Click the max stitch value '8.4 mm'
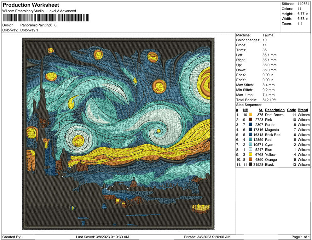 [269, 85]
